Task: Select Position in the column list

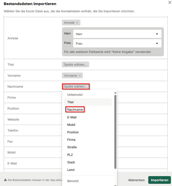Action: pyautogui.click(x=88, y=132)
